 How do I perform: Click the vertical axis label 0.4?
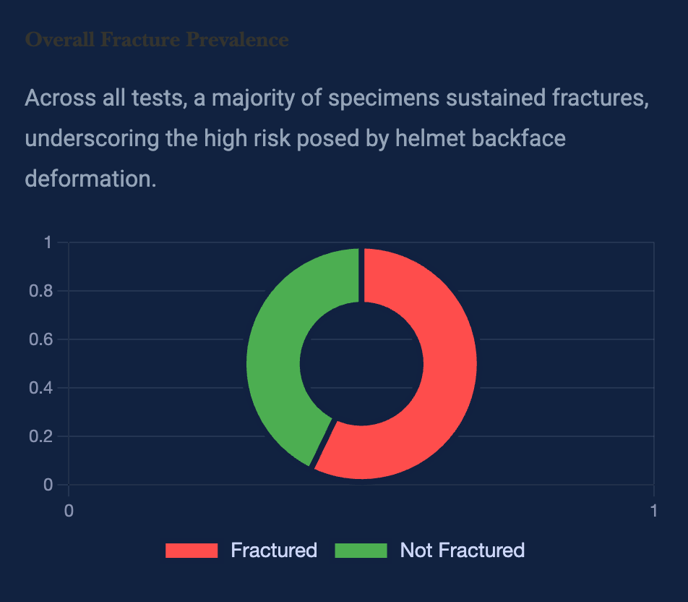[40, 388]
